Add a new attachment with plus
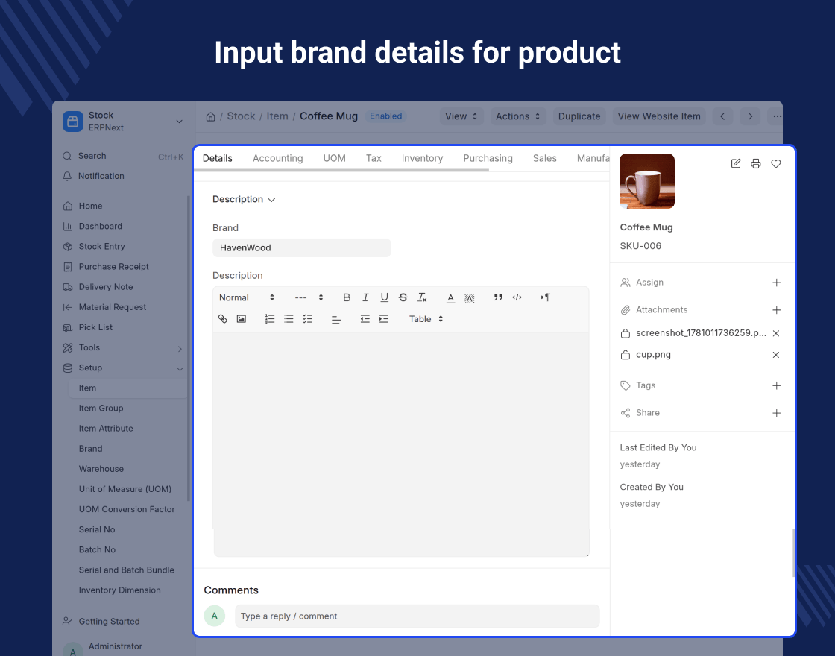The width and height of the screenshot is (835, 656). click(776, 310)
